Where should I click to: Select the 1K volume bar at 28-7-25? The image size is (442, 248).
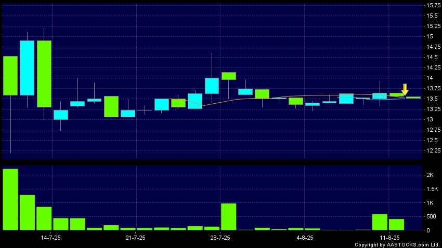[229, 217]
